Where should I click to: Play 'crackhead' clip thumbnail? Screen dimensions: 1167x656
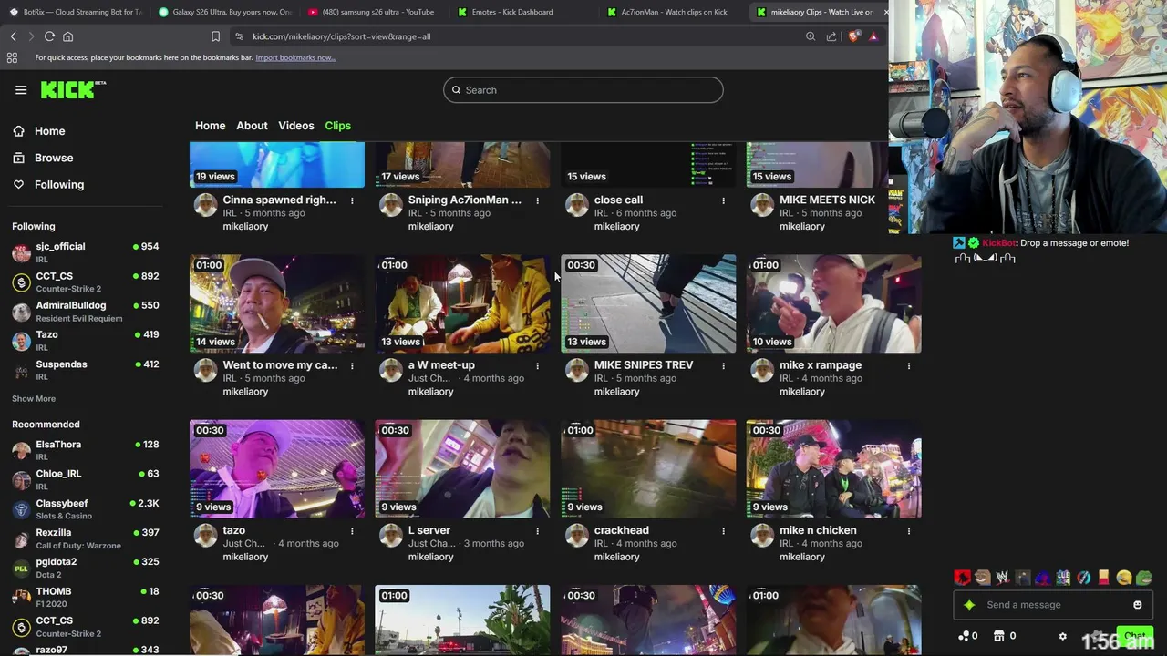[648, 468]
